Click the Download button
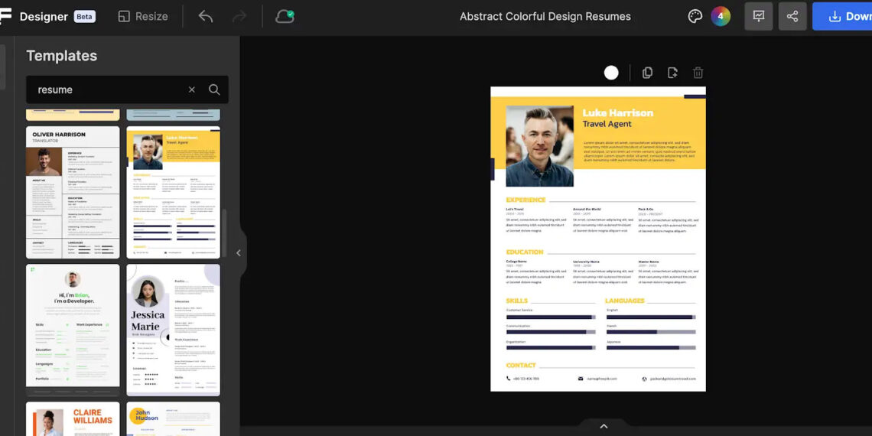Viewport: 872px width, 436px height. 842,16
